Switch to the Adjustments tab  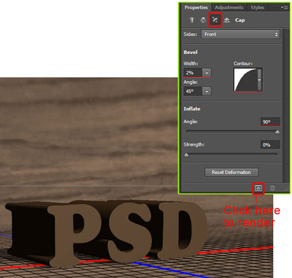229,7
